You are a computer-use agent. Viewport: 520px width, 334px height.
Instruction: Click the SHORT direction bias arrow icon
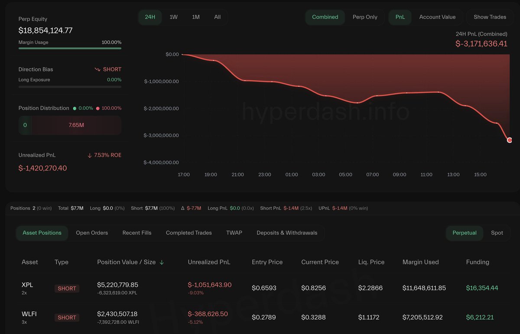point(97,69)
